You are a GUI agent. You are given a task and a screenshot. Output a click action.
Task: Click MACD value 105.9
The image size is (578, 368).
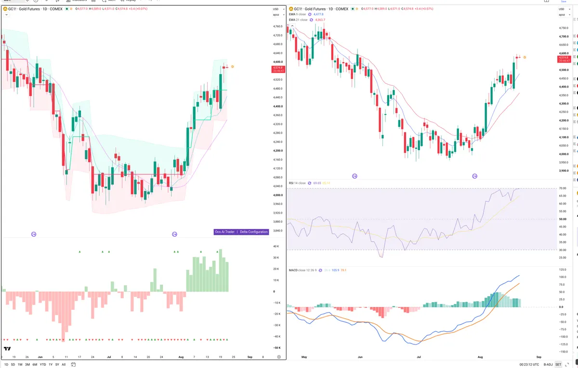point(336,270)
